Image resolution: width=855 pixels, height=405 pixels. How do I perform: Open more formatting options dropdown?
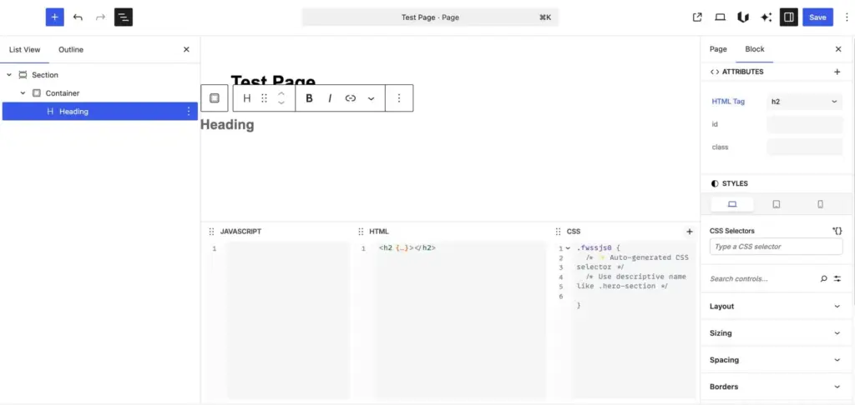click(x=371, y=98)
